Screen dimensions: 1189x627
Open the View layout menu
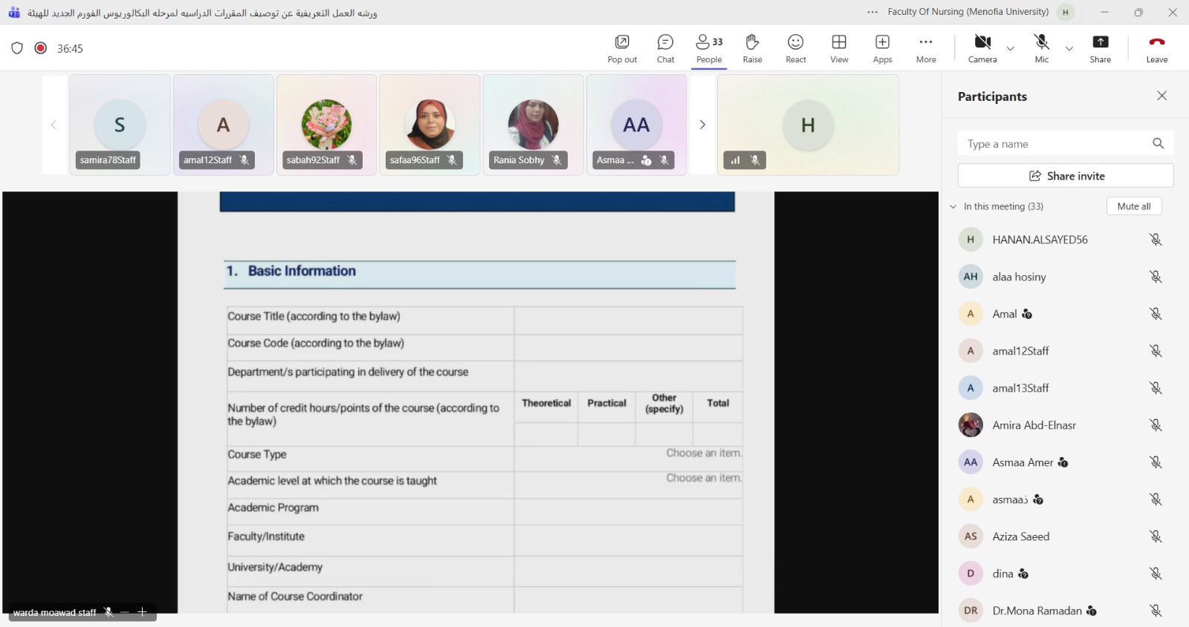[839, 48]
